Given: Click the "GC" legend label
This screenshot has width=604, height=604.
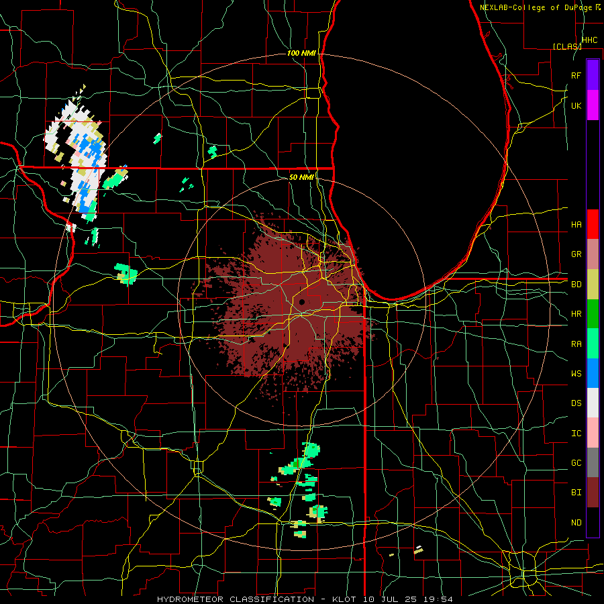Looking at the screenshot, I should click(x=576, y=462).
